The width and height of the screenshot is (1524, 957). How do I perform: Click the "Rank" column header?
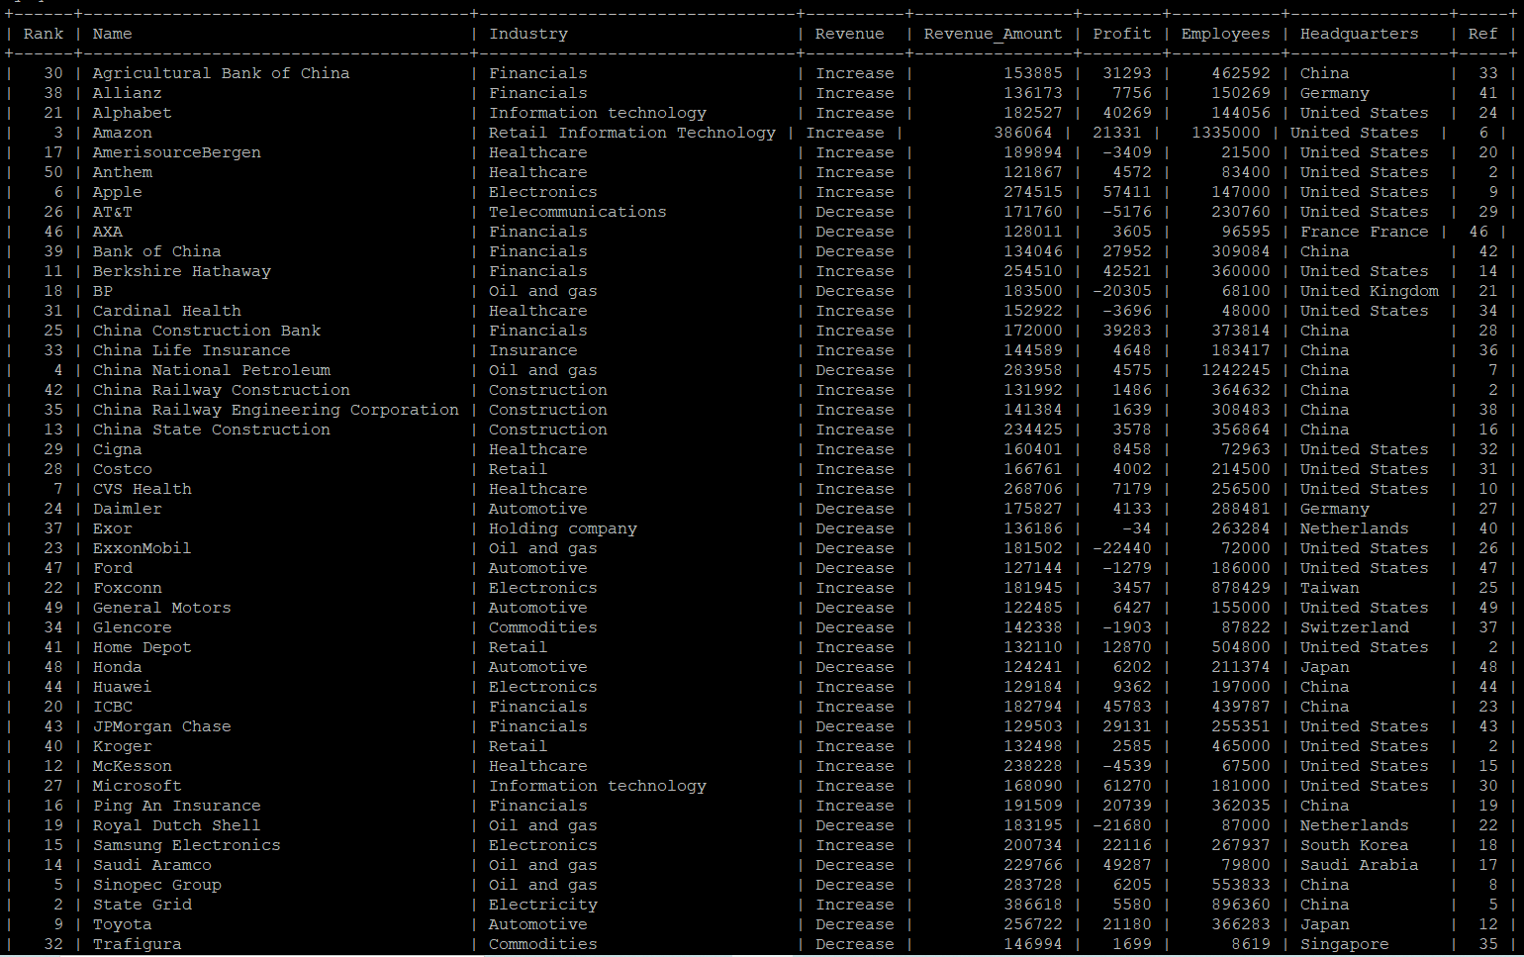coord(44,34)
